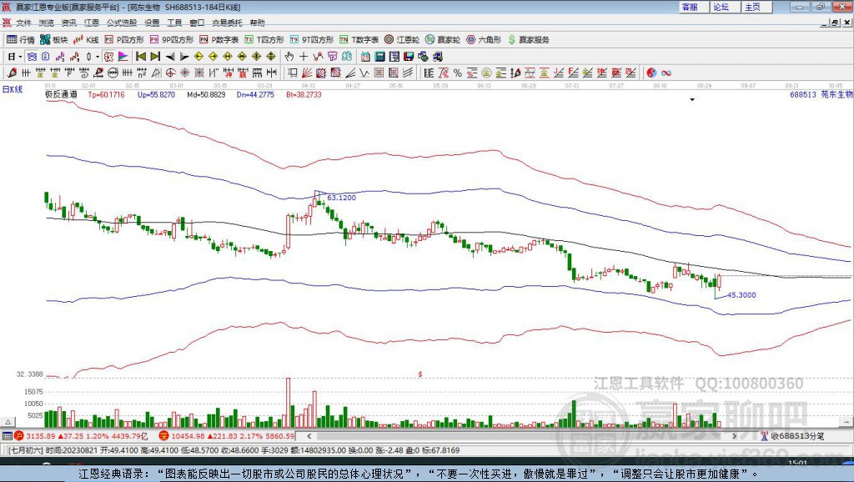
Task: Click the 45.3000 low price marker
Action: coord(741,294)
